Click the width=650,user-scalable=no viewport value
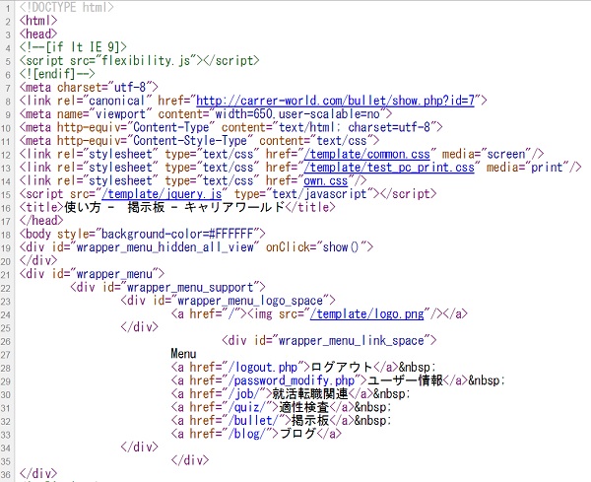The width and height of the screenshot is (591, 482). [x=297, y=114]
